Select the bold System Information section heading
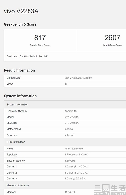 pyautogui.click(x=20, y=96)
